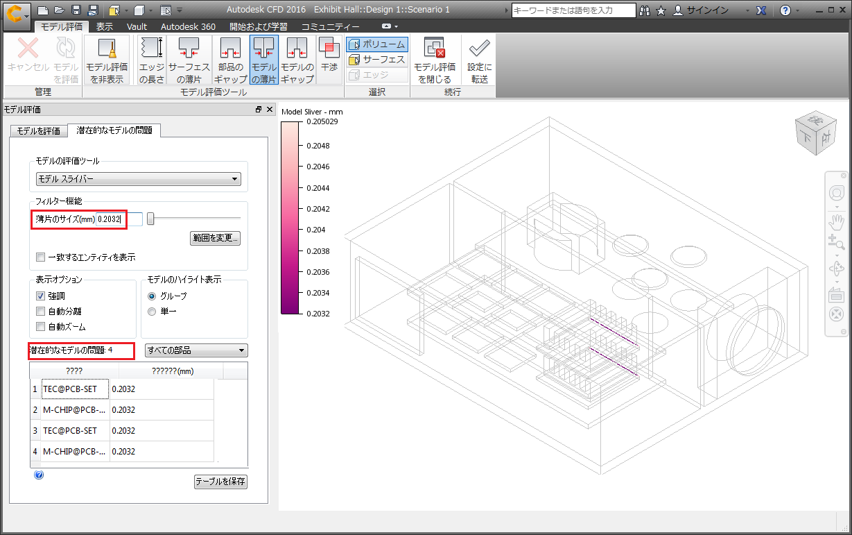This screenshot has height=535, width=852.
Task: Open the サインイン dropdown arrow
Action: tap(746, 10)
